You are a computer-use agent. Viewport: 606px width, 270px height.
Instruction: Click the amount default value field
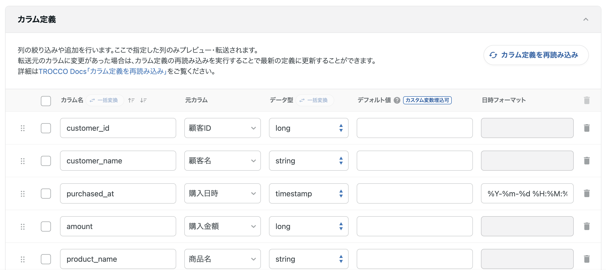pos(415,226)
